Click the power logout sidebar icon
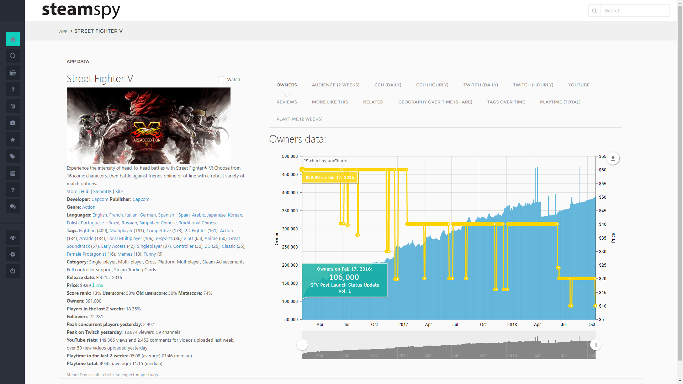 click(13, 271)
